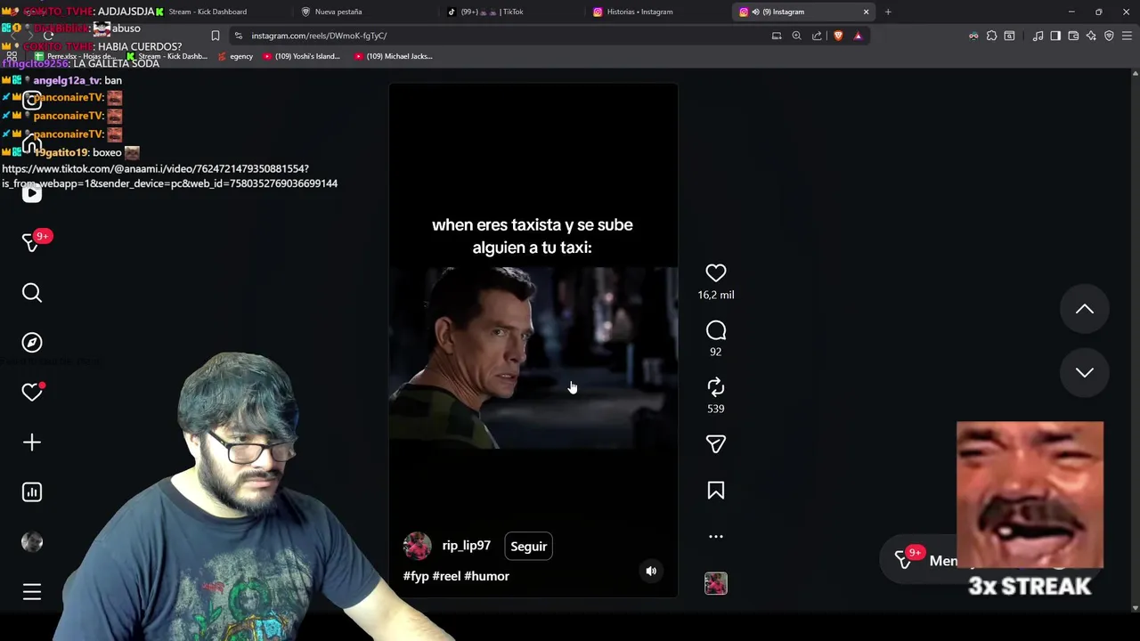
Task: Mute the audio icon on the Instagram tab
Action: coord(755,12)
